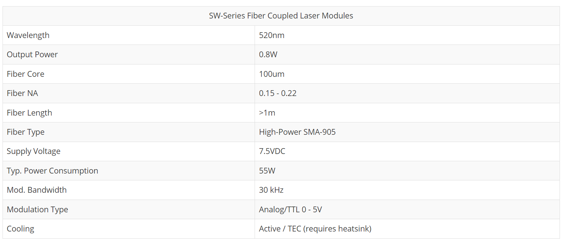
Task: Select the 0.8W output power value
Action: click(268, 55)
